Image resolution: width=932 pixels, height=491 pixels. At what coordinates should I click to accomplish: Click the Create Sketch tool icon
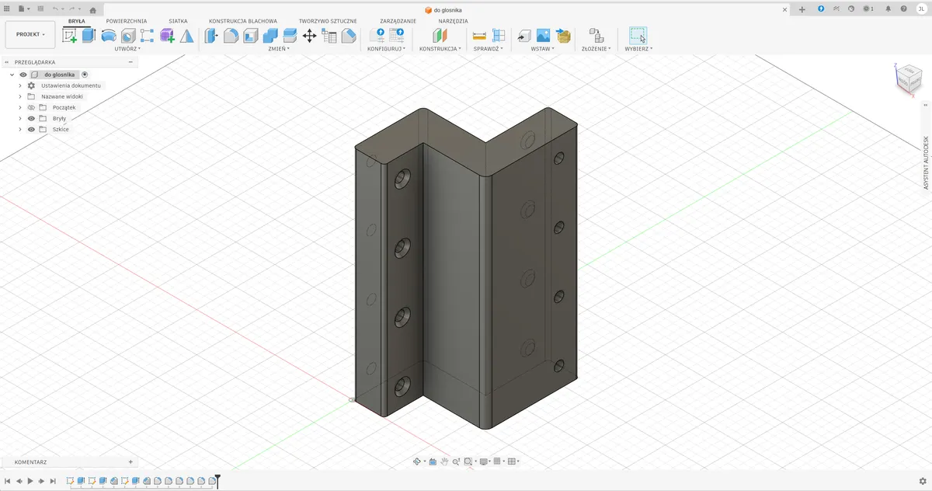point(70,36)
